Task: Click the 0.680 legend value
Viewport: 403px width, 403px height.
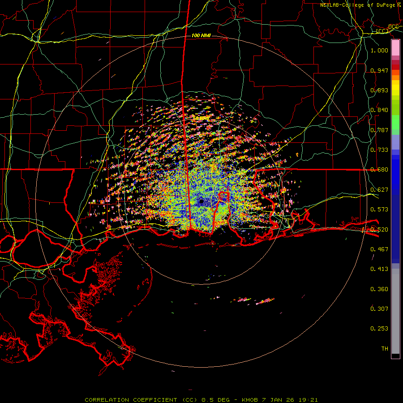Action: coord(379,170)
